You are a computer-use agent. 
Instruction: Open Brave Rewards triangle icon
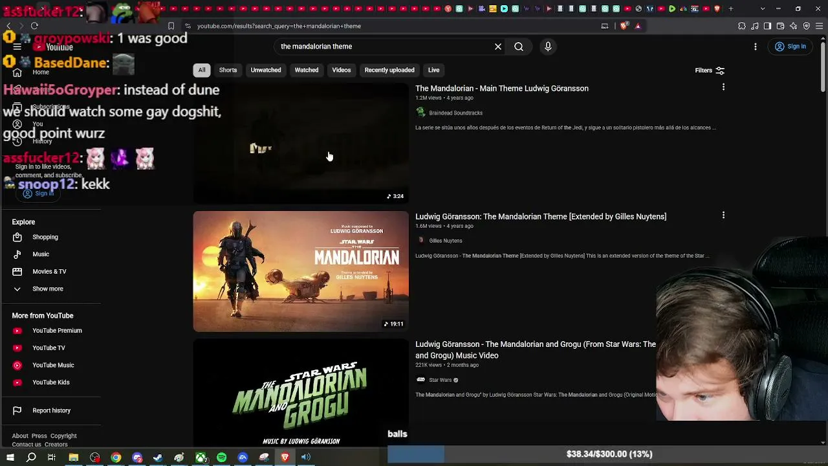click(638, 26)
